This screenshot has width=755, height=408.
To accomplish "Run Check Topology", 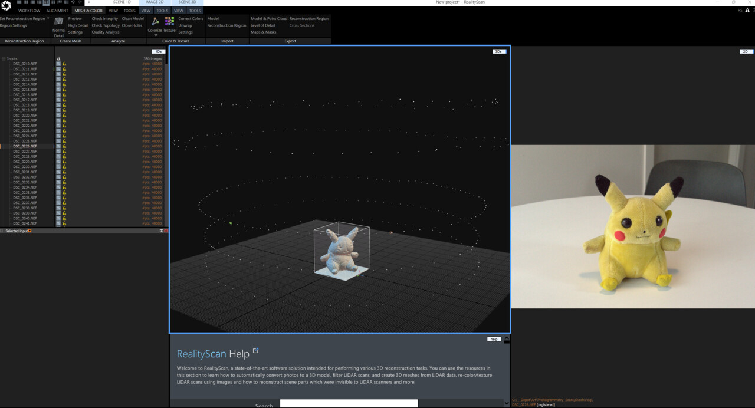I will pyautogui.click(x=106, y=25).
